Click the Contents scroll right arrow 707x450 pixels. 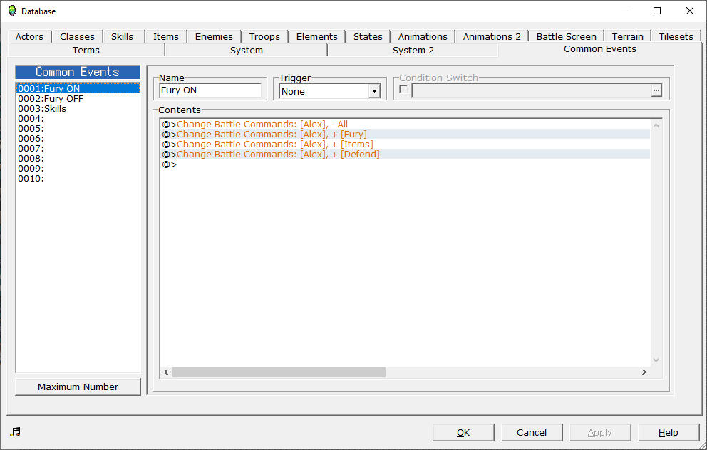(644, 372)
